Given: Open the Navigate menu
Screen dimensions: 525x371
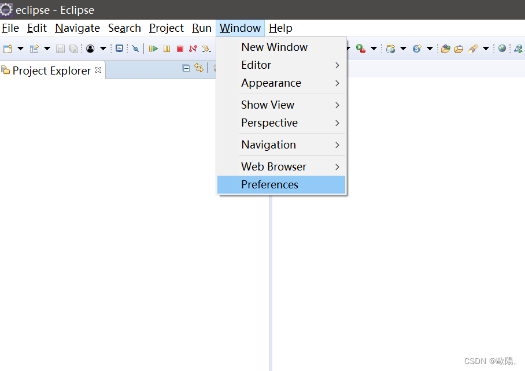Looking at the screenshot, I should pyautogui.click(x=77, y=28).
